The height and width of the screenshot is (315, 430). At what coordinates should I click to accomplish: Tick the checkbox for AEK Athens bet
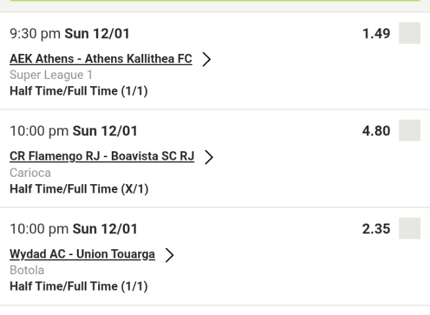click(x=410, y=33)
